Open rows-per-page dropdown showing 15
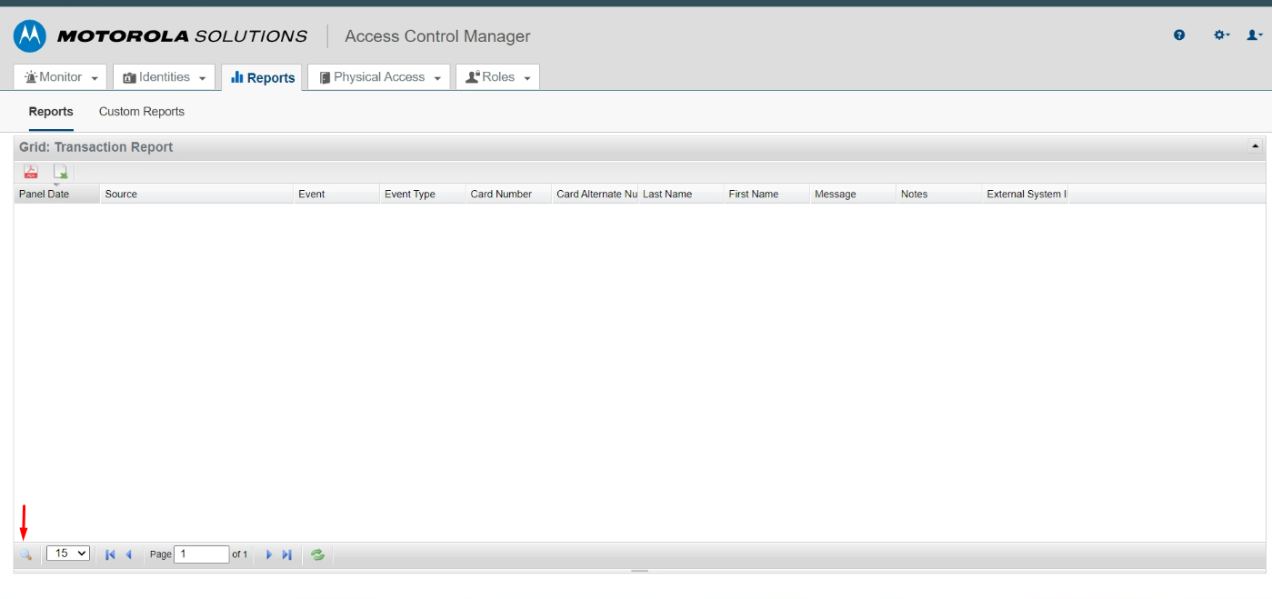This screenshot has height=599, width=1272. (x=68, y=553)
